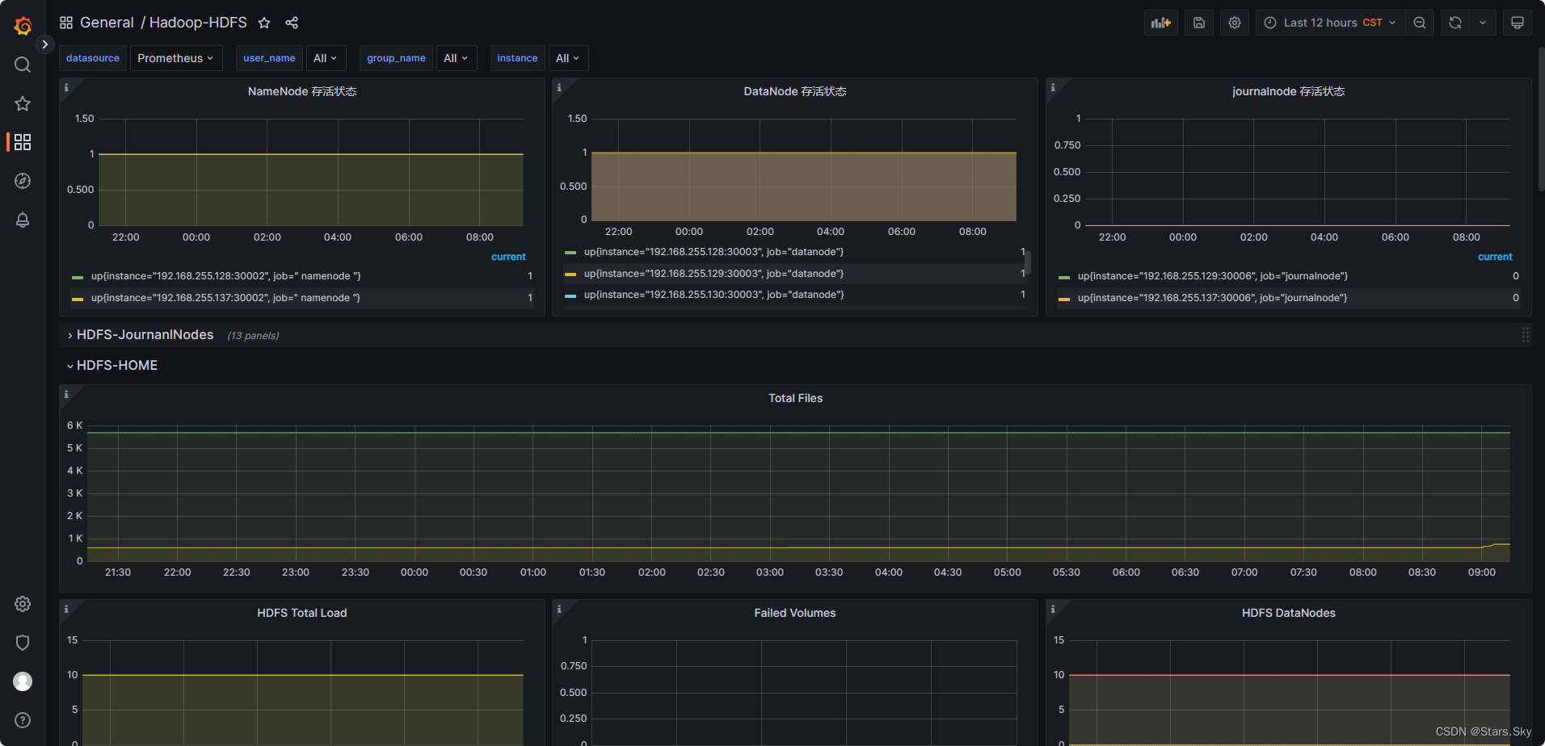Screen dimensions: 1545x746
Task: Mark the Hadoop-HDFS dashboard as favorite
Action: (x=264, y=23)
